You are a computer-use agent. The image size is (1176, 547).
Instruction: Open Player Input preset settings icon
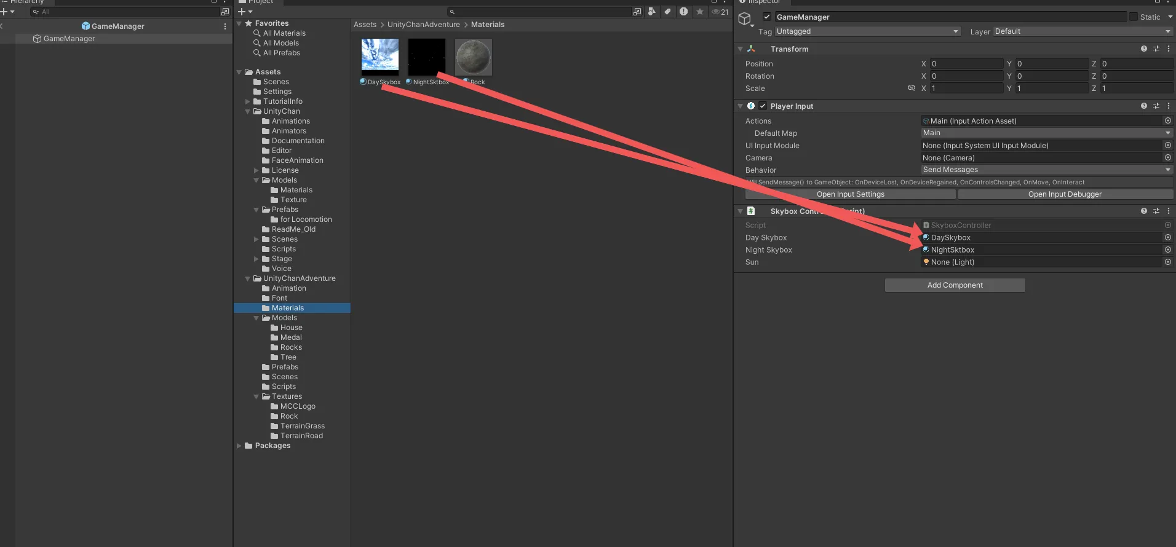(x=1156, y=106)
